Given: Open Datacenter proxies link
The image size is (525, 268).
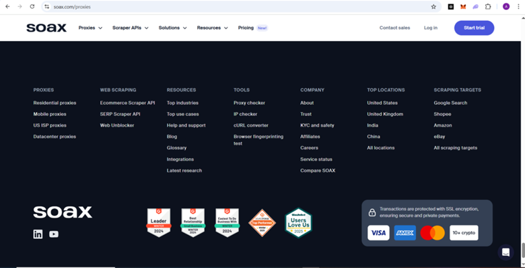Looking at the screenshot, I should tap(55, 137).
